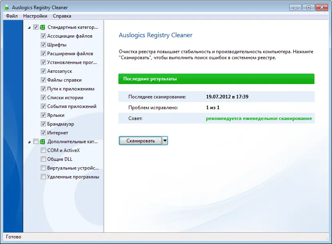
Task: Collapse the Стандартные категории tree node
Action: (x=29, y=28)
